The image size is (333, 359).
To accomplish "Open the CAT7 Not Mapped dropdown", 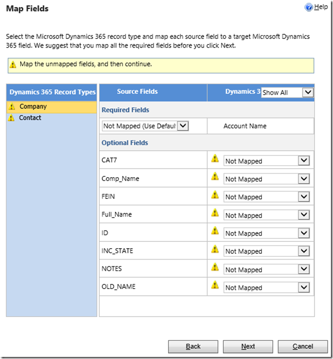I will pyautogui.click(x=266, y=161).
